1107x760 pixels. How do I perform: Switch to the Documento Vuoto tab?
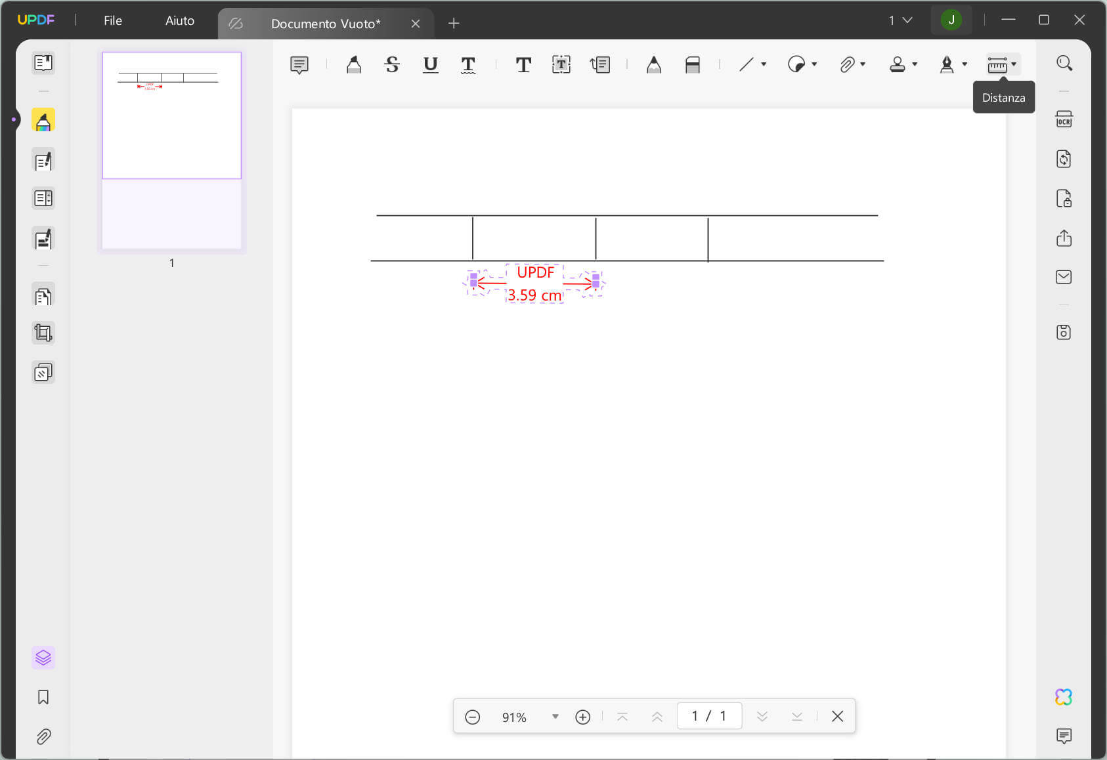326,24
